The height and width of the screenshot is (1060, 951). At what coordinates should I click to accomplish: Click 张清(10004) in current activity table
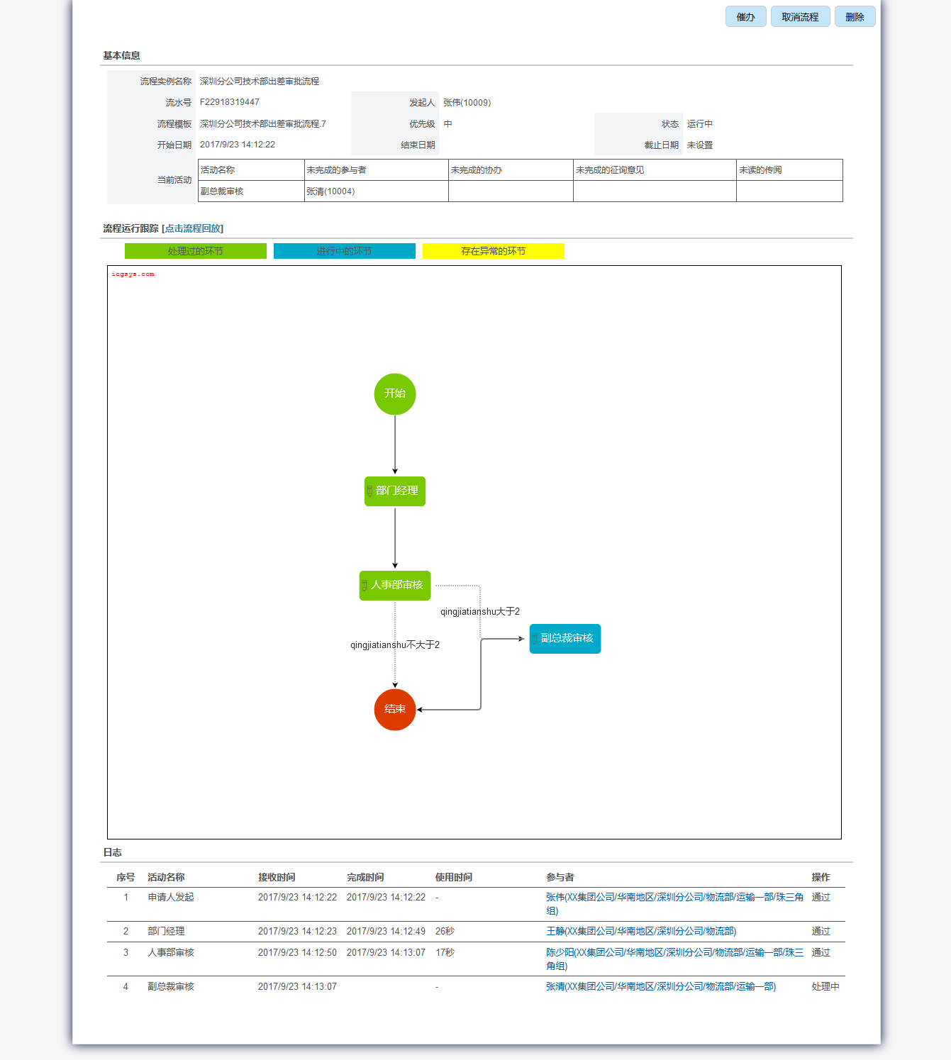point(330,191)
